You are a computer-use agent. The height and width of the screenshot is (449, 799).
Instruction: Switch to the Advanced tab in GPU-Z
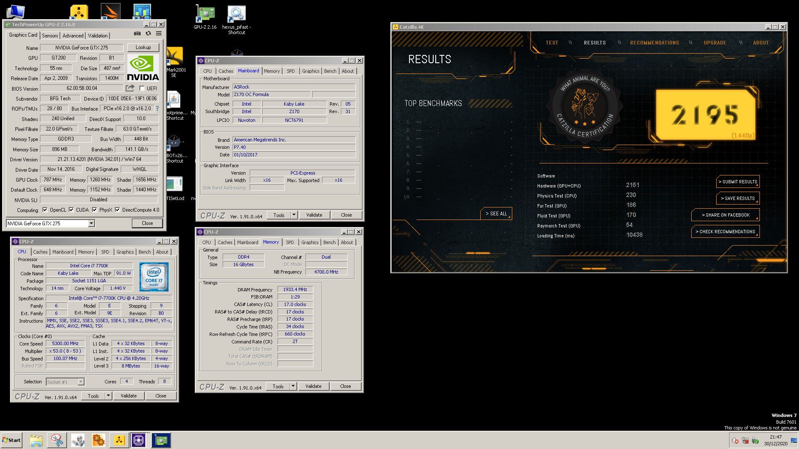pyautogui.click(x=73, y=36)
